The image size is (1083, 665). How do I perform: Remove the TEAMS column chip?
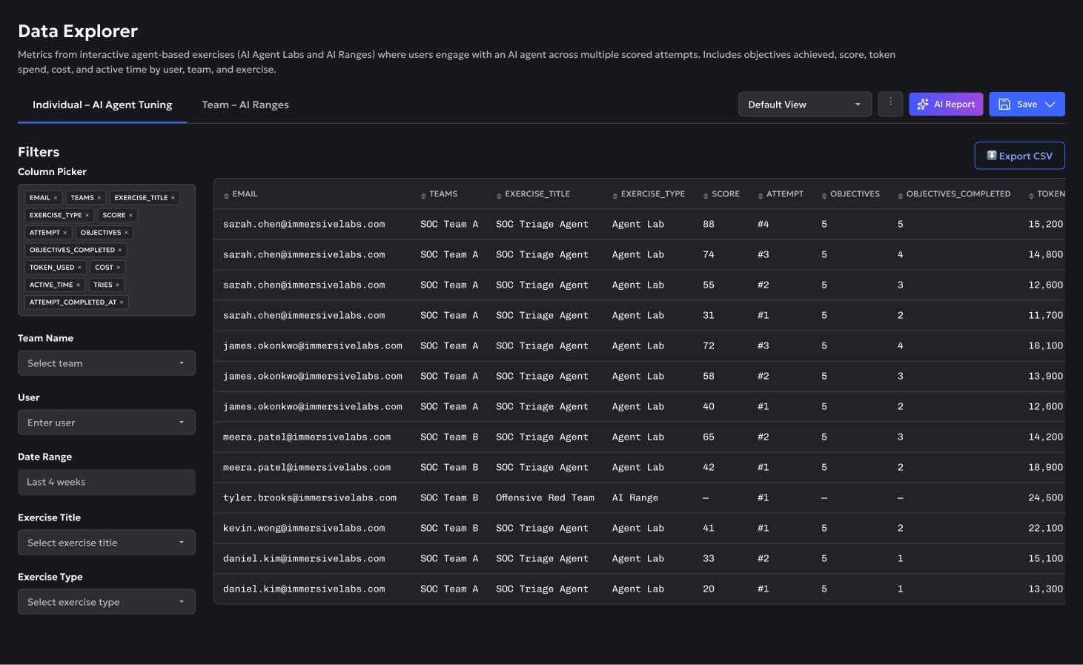(99, 198)
